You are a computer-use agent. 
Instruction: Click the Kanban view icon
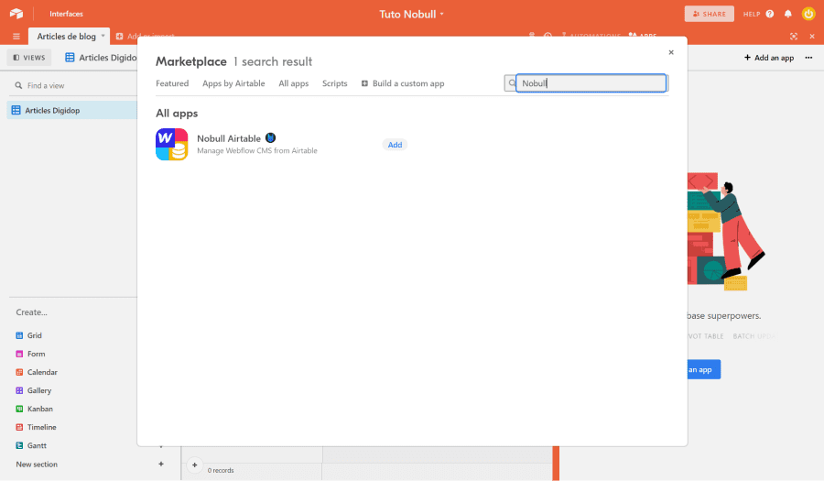tap(19, 409)
